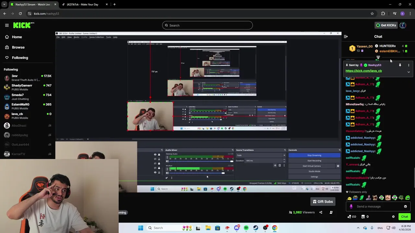415x233 pixels.
Task: Unpin the pinned chat message
Action: pos(400,65)
